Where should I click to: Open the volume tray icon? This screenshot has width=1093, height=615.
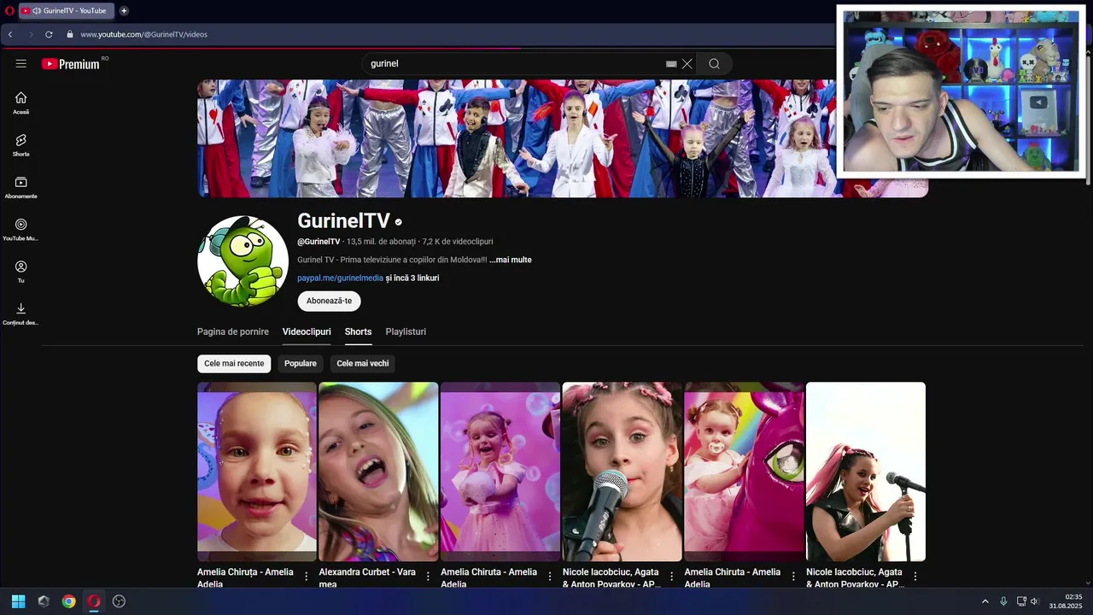coord(1034,601)
